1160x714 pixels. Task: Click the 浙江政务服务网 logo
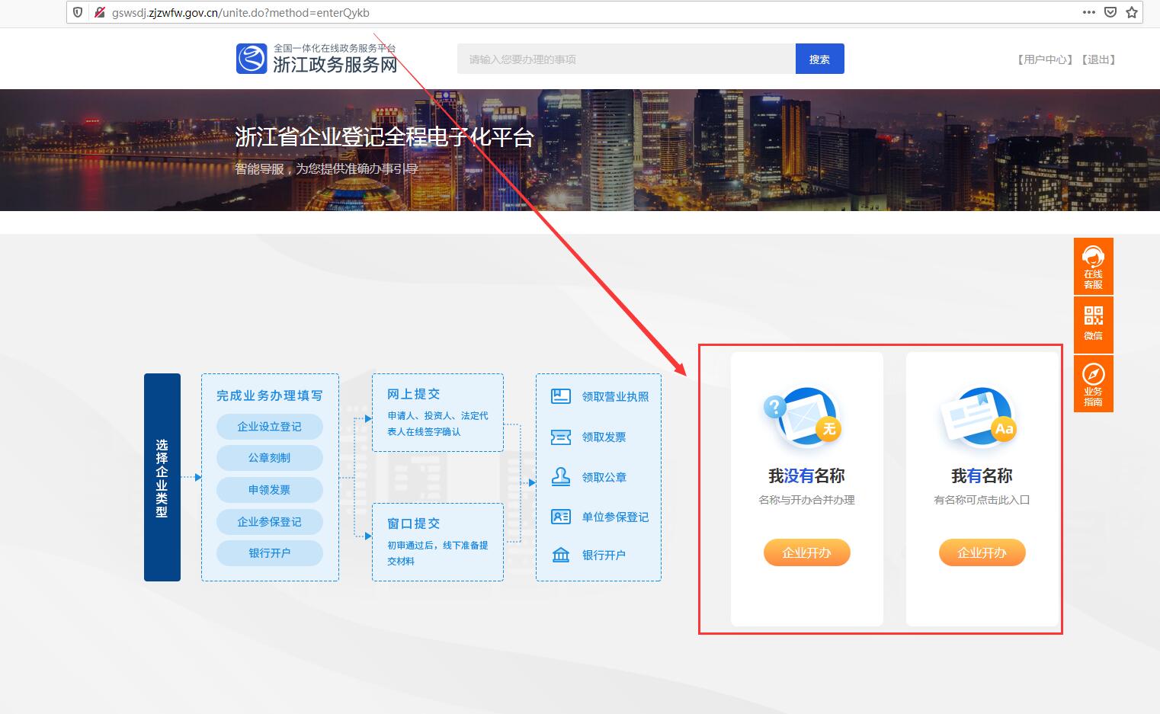coord(317,58)
